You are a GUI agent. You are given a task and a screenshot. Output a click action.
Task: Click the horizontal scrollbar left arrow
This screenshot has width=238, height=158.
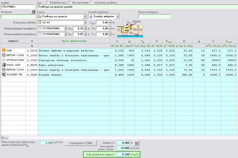pyautogui.click(x=3, y=137)
